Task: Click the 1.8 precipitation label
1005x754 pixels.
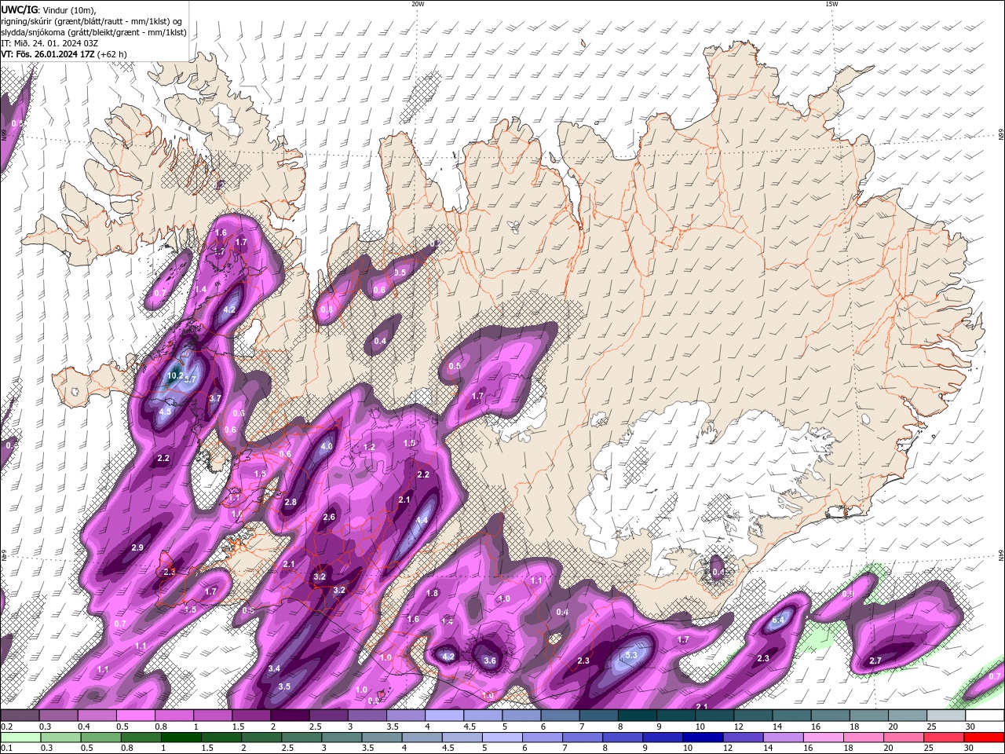Action: [432, 593]
